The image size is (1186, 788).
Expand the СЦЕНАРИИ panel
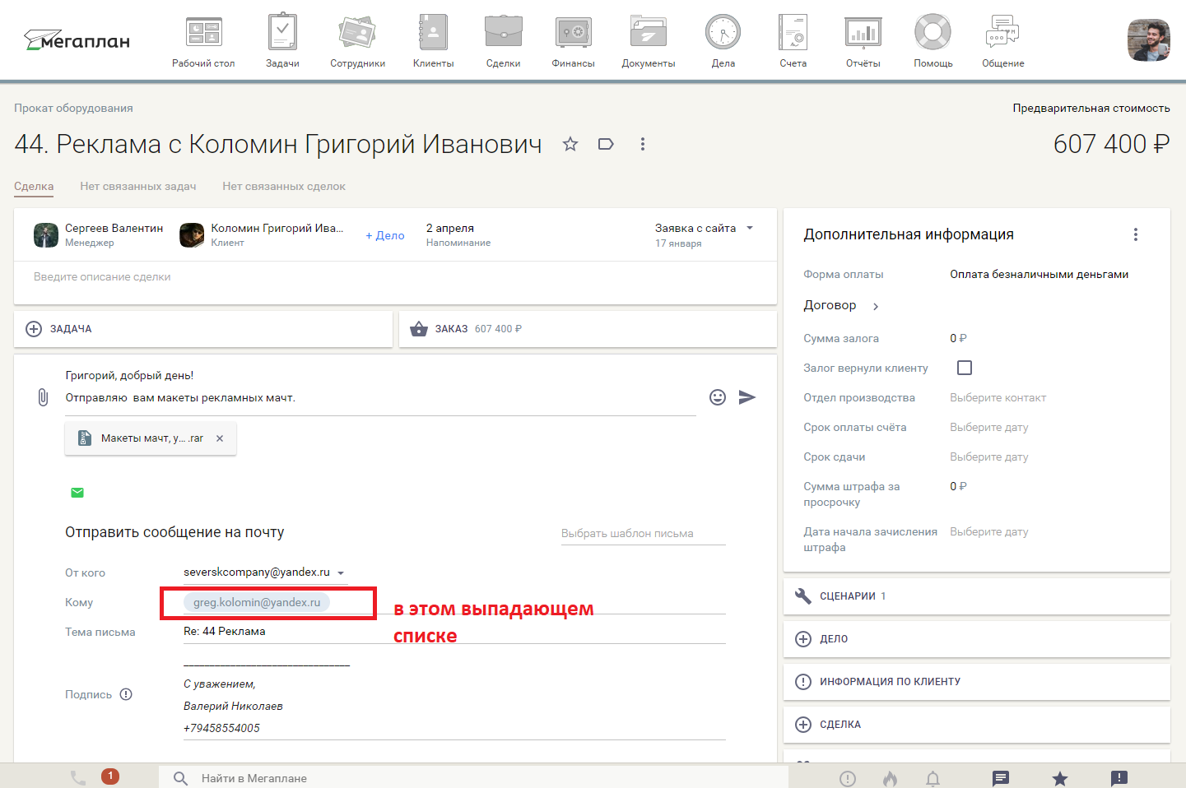tap(977, 596)
